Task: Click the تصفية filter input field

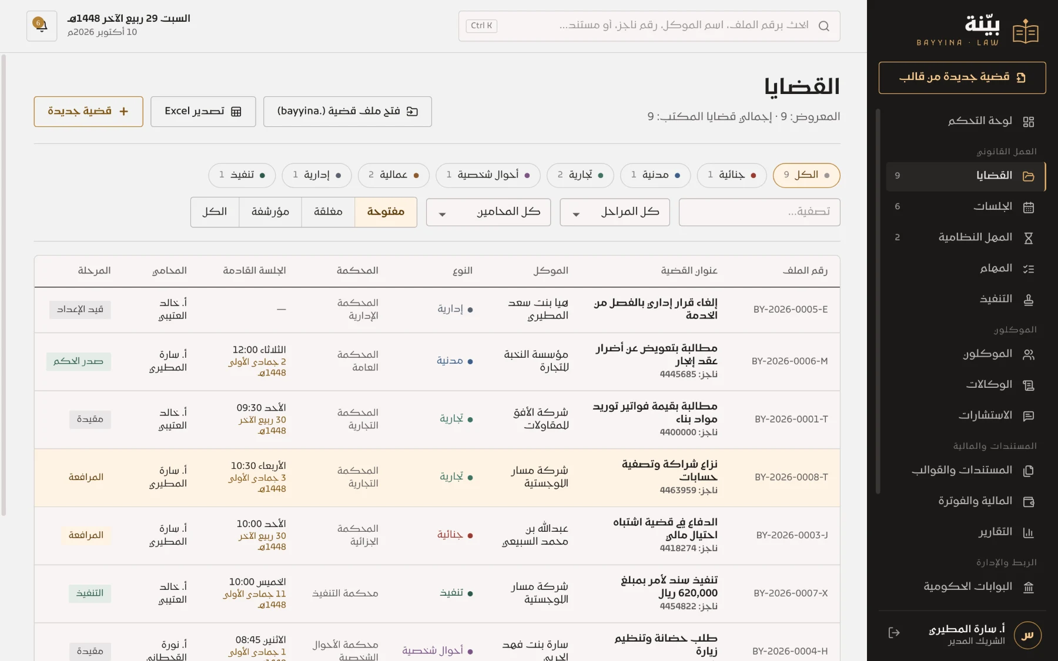Action: point(759,212)
